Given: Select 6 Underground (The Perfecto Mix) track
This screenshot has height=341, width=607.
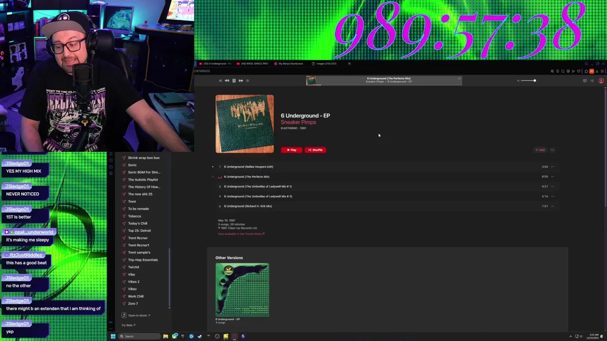Looking at the screenshot, I should [x=247, y=177].
